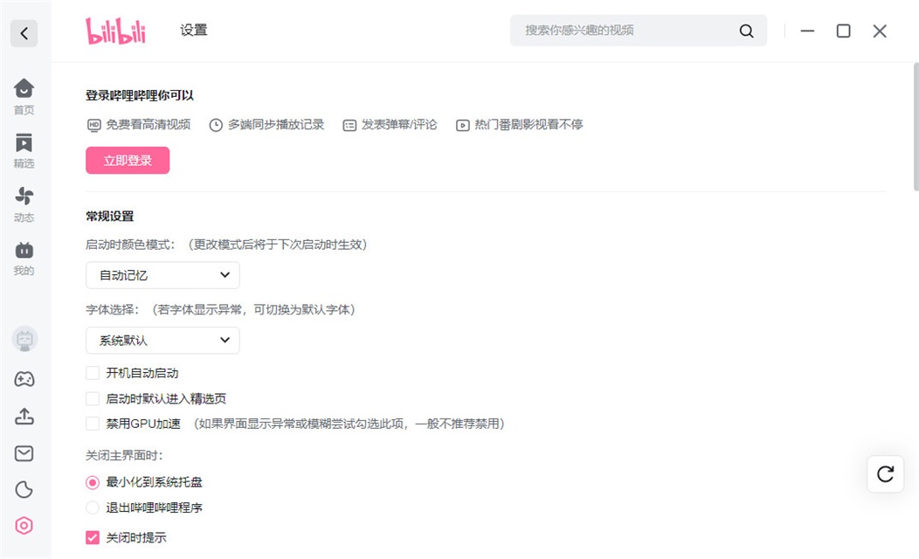The width and height of the screenshot is (919, 559).
Task: Uncheck the 关闭时提示 checkbox
Action: [93, 537]
